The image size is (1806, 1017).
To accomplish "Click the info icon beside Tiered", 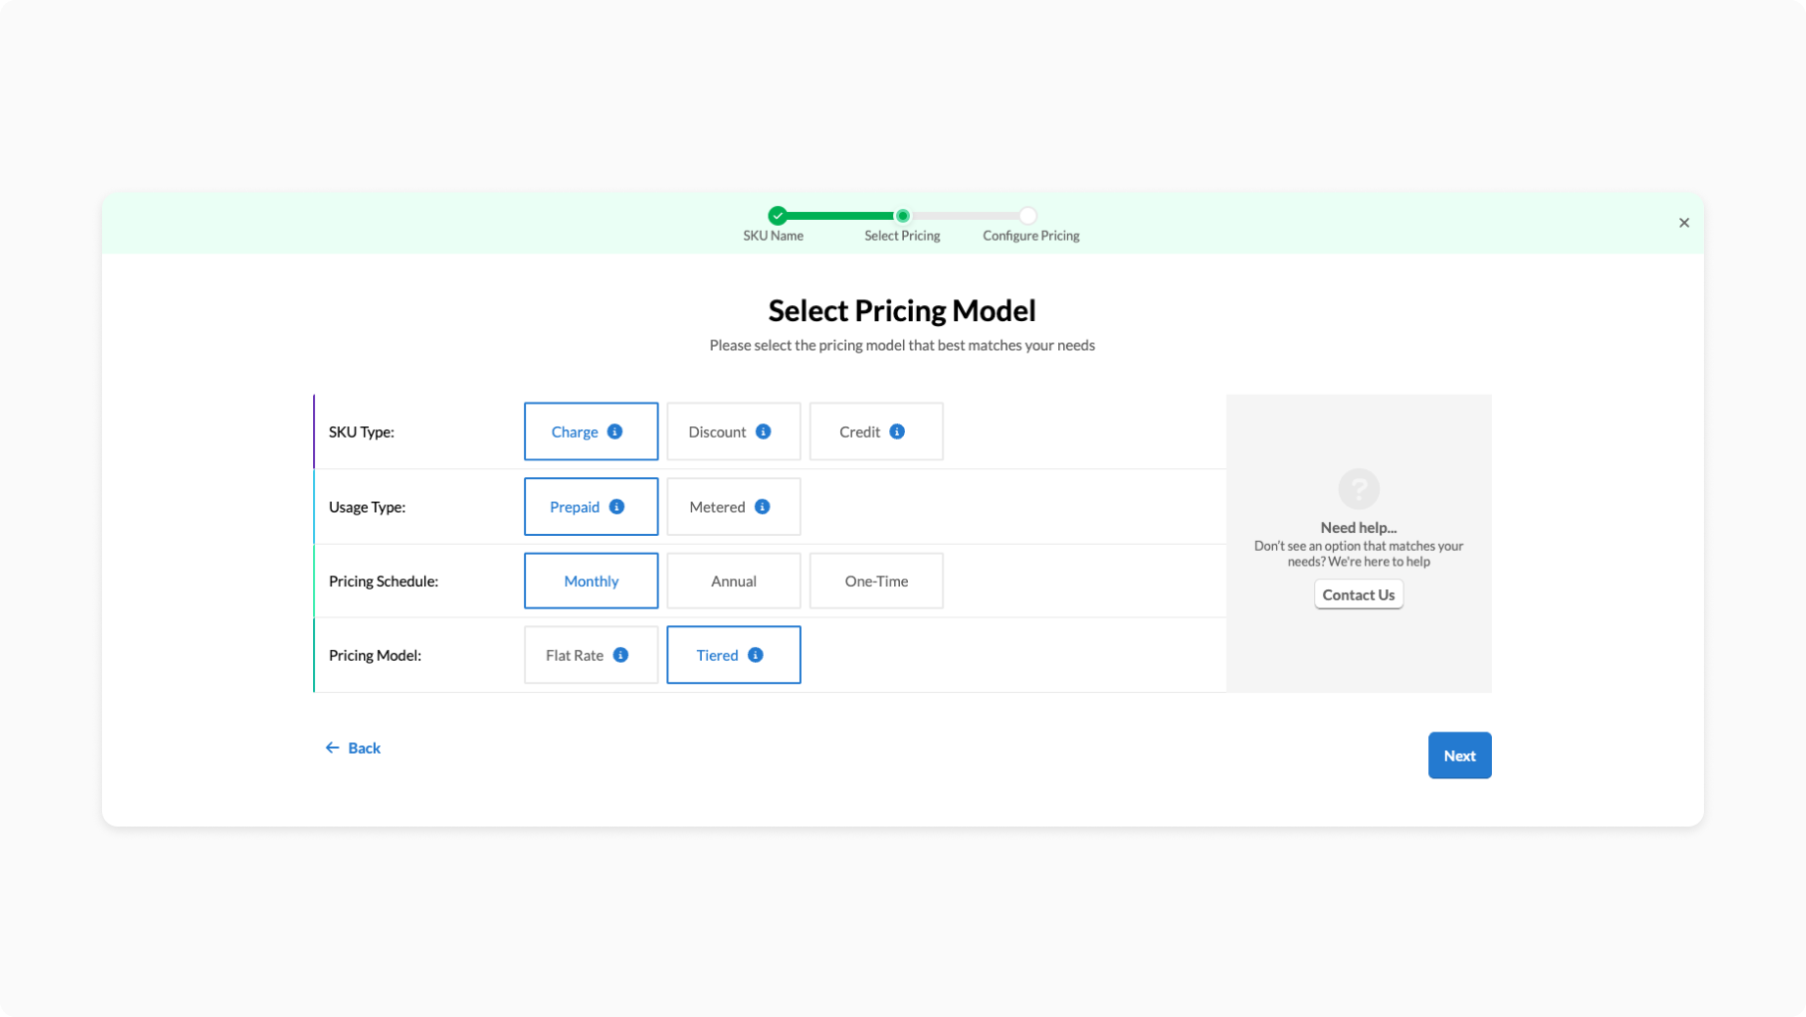I will point(755,655).
